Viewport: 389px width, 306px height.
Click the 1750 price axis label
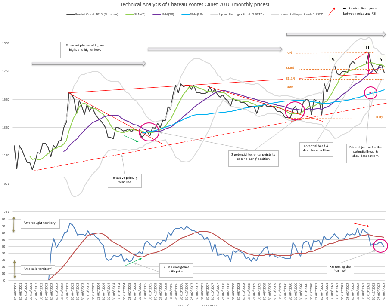point(6,71)
